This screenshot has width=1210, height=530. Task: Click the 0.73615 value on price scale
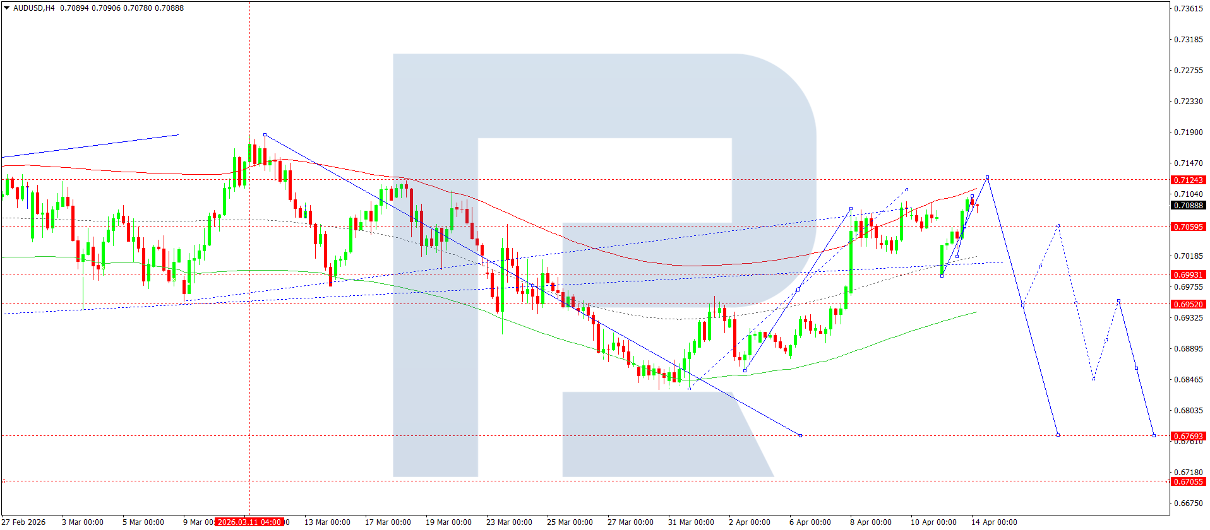point(1188,8)
